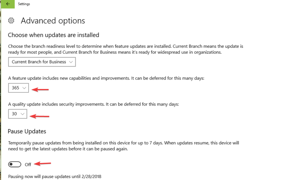Viewport: 289px width, 180px height.
Task: Click the green back arrow button
Action: click(8, 4)
